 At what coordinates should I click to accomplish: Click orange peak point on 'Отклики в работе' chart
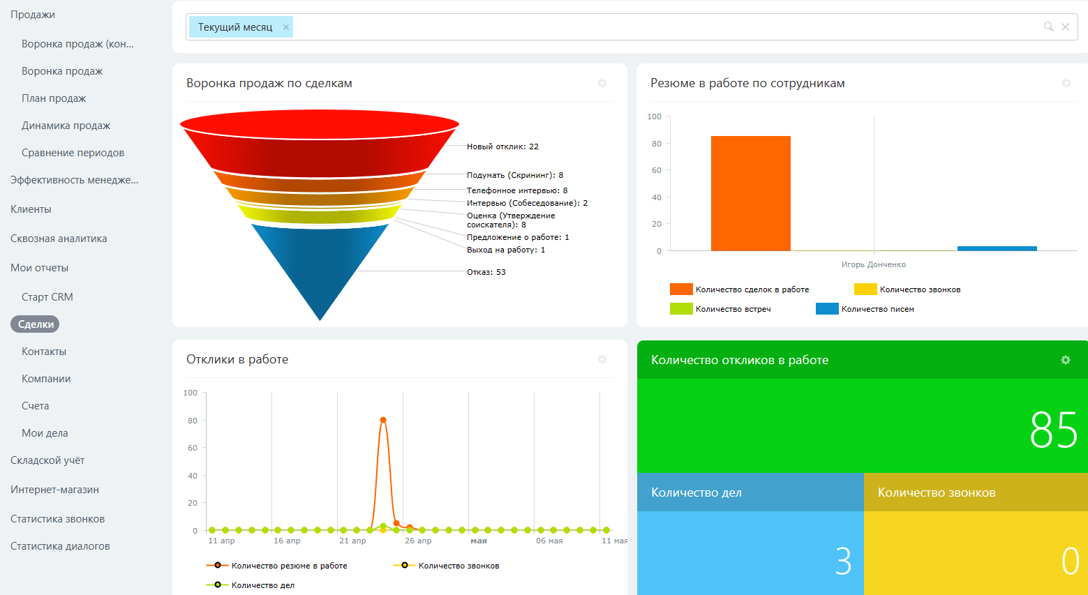click(383, 420)
